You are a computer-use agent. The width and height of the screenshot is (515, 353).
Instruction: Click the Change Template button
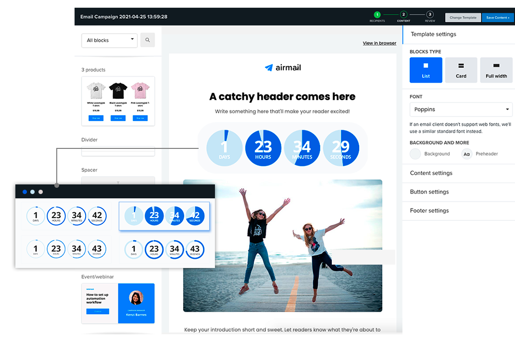[x=463, y=18]
